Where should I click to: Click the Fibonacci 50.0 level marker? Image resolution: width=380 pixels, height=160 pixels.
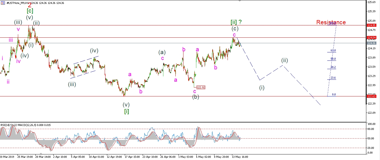[333, 59]
